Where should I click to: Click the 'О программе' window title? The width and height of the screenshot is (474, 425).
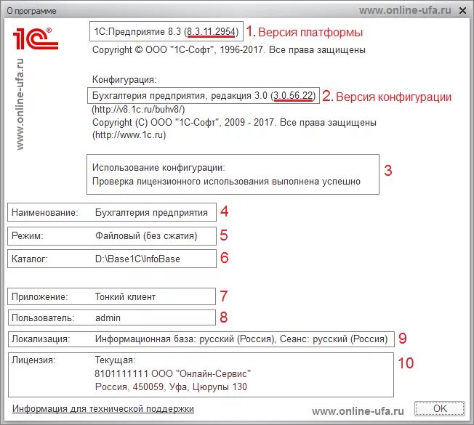(x=32, y=11)
